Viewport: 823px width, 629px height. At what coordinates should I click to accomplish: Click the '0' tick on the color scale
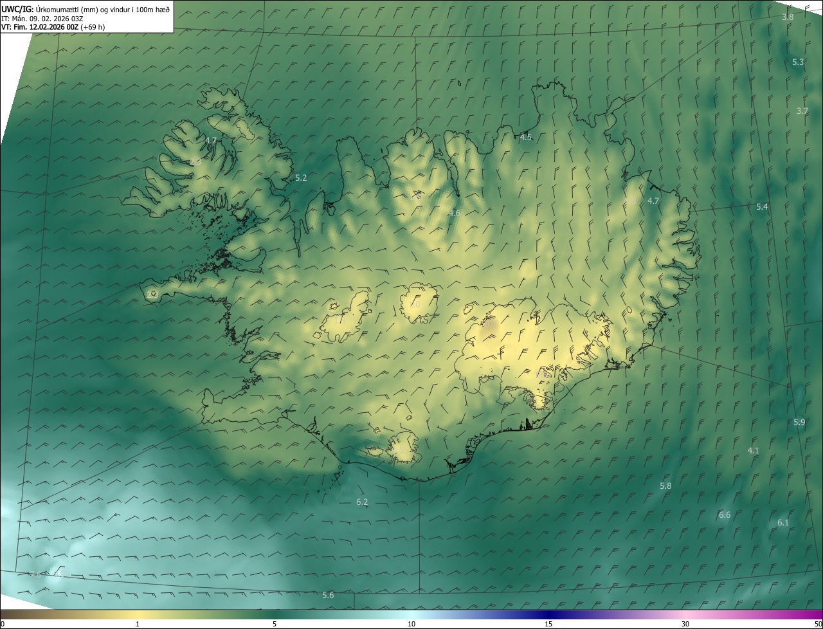[2, 624]
